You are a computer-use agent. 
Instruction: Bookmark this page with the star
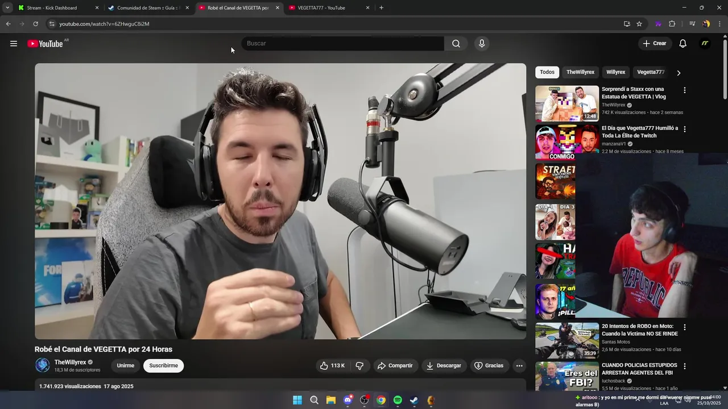[x=639, y=24]
